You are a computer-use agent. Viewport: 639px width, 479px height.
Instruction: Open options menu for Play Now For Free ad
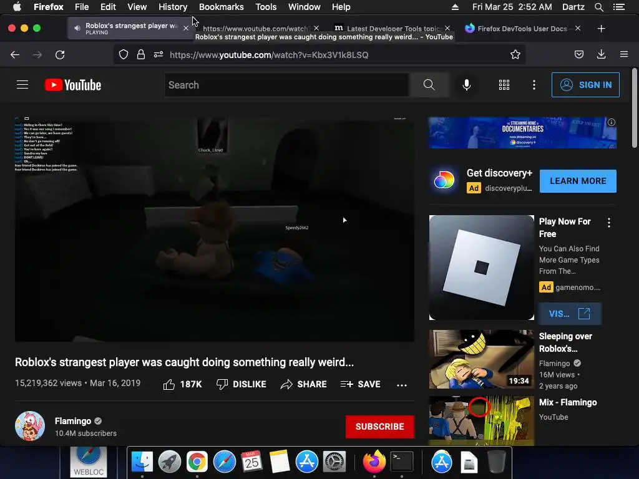pyautogui.click(x=609, y=223)
